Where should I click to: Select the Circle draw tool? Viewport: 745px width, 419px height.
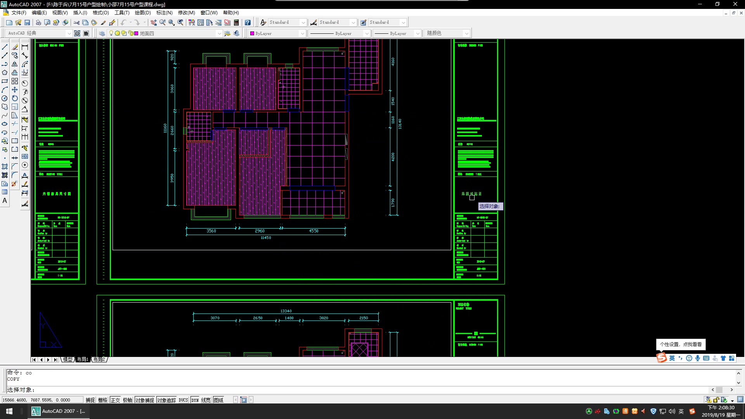tap(5, 98)
